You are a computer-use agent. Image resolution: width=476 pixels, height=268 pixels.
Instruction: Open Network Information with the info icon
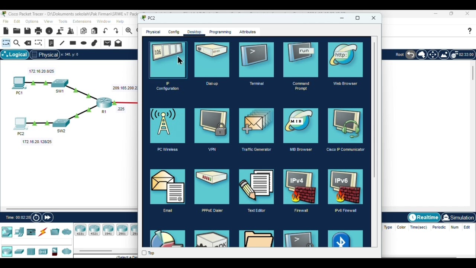click(49, 31)
